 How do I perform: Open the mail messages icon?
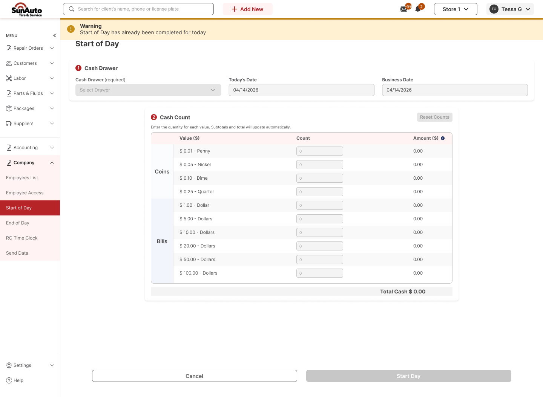coord(404,9)
